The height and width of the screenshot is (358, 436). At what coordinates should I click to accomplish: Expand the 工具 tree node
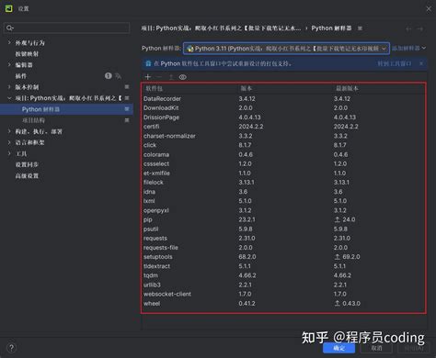click(x=9, y=153)
